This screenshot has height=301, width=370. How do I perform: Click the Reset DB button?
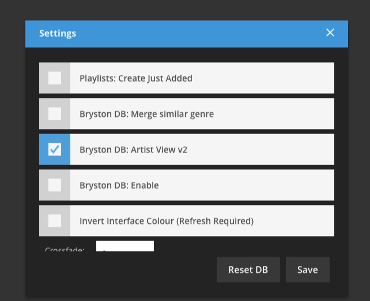point(248,270)
